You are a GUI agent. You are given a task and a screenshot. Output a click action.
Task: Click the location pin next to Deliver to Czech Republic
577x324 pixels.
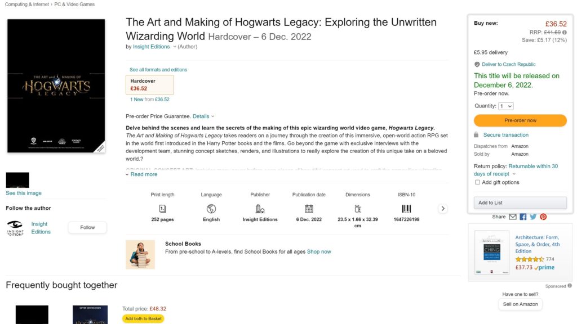477,64
